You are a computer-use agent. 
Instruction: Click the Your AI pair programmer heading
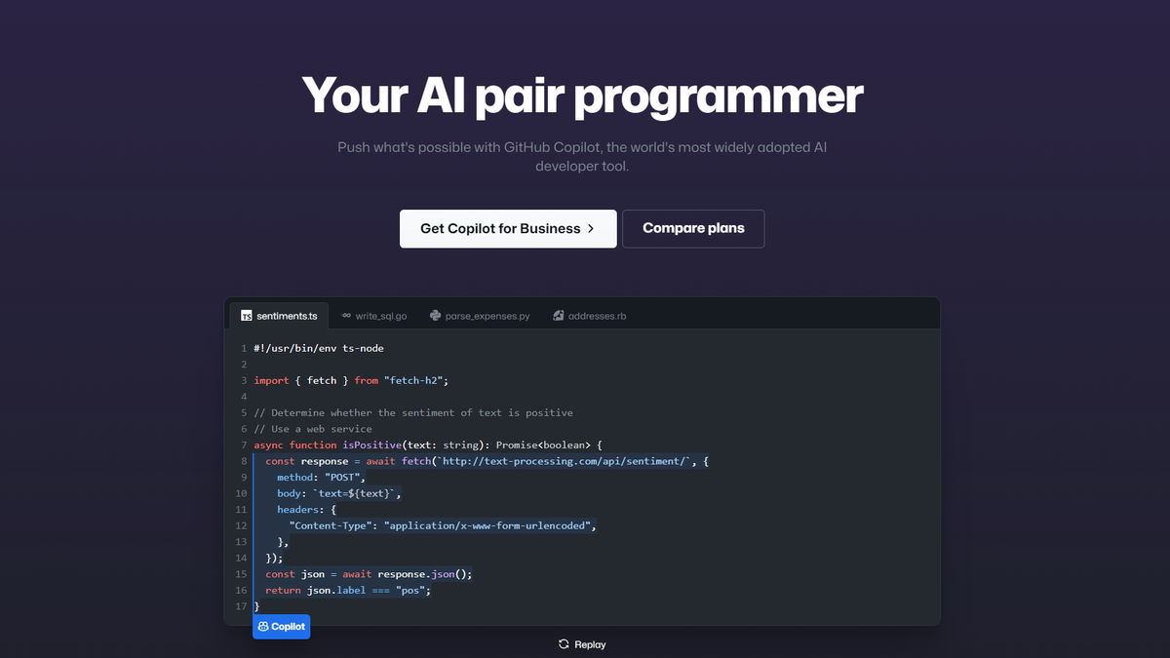[583, 95]
